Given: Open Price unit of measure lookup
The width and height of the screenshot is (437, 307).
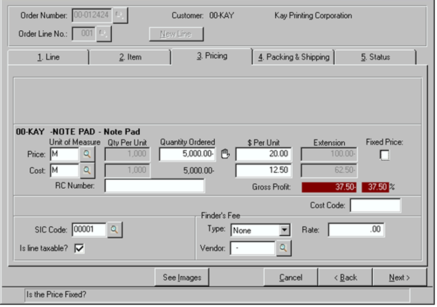Looking at the screenshot, I should (87, 154).
